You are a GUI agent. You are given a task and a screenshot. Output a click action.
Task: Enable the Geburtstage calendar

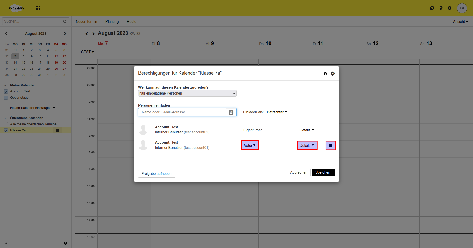[x=6, y=97]
